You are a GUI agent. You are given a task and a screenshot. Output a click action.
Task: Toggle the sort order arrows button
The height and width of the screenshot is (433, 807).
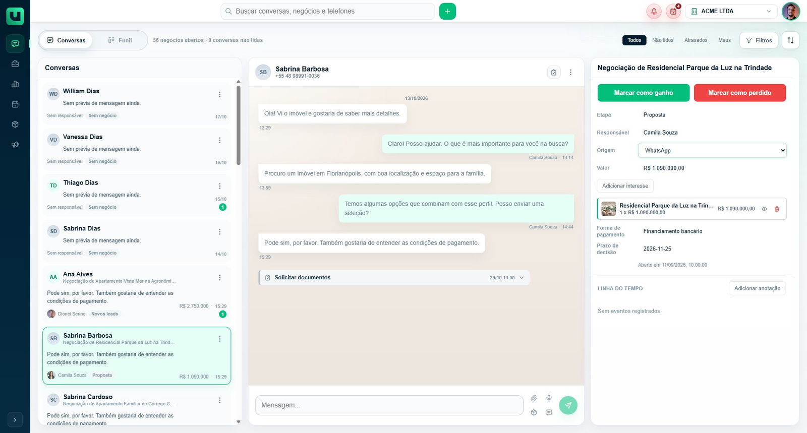pyautogui.click(x=790, y=40)
